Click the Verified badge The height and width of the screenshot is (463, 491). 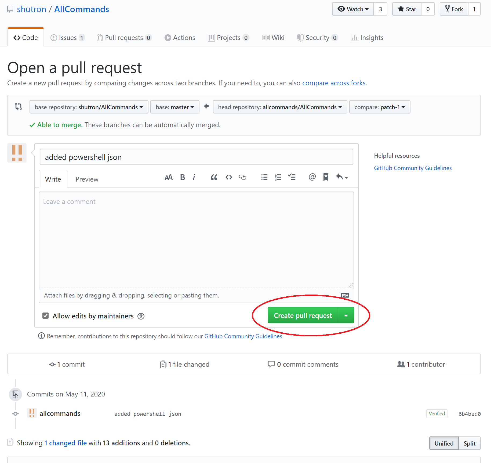[437, 414]
